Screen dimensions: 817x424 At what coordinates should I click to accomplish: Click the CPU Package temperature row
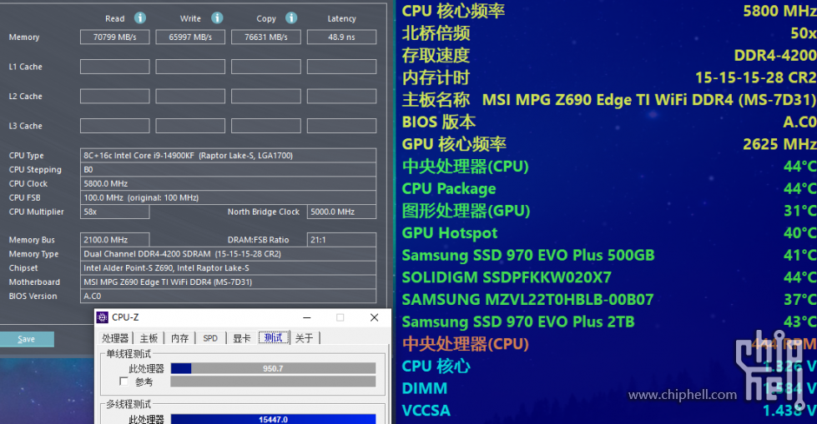coord(608,189)
